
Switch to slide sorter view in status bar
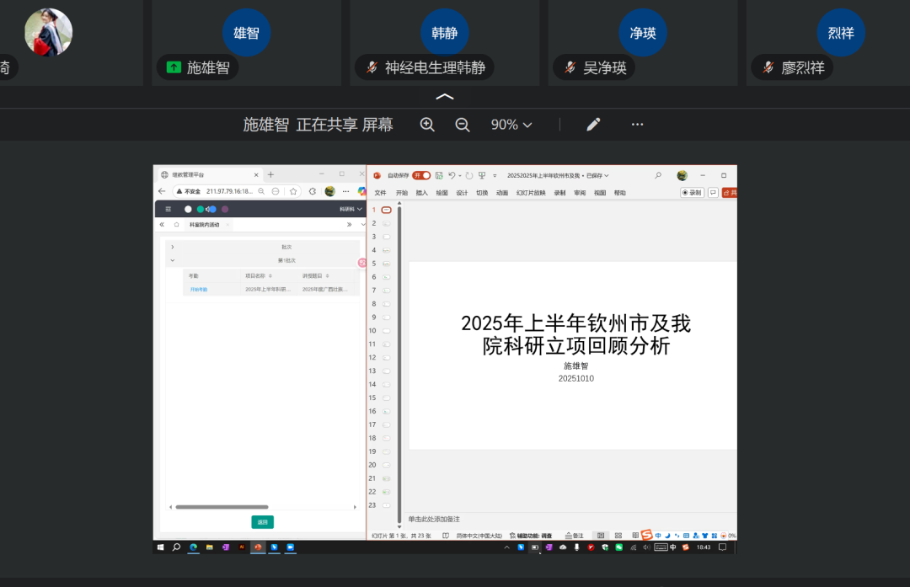[618, 536]
